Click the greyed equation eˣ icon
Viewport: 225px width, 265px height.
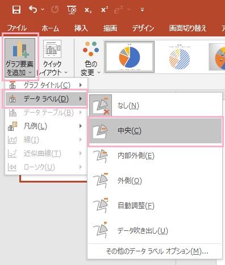point(119,10)
